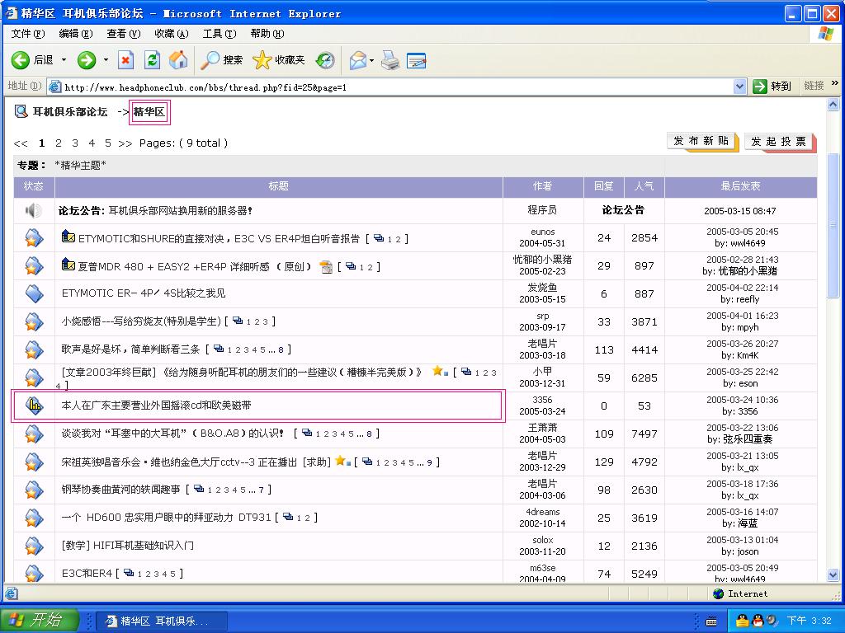The image size is (845, 633).
Task: Click the vertical scrollbar up arrow
Action: (833, 105)
